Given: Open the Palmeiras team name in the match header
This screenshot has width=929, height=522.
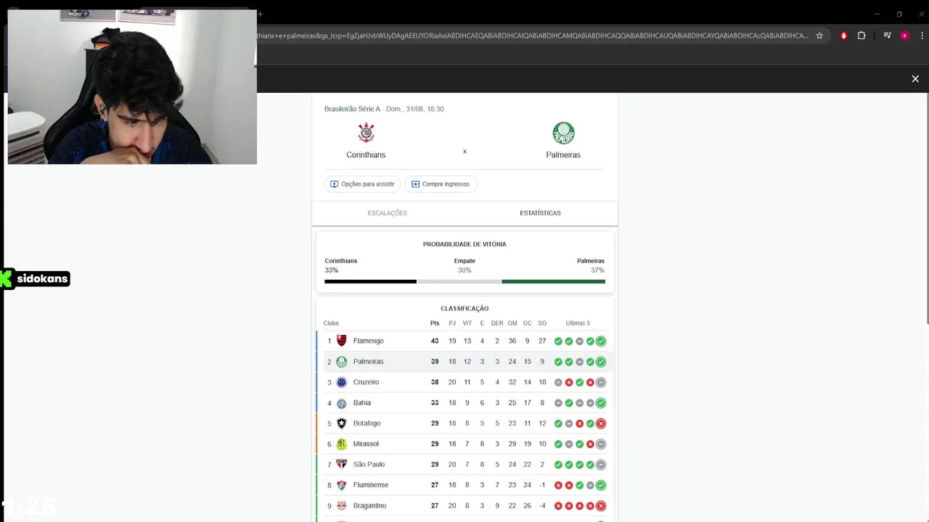Looking at the screenshot, I should point(563,154).
